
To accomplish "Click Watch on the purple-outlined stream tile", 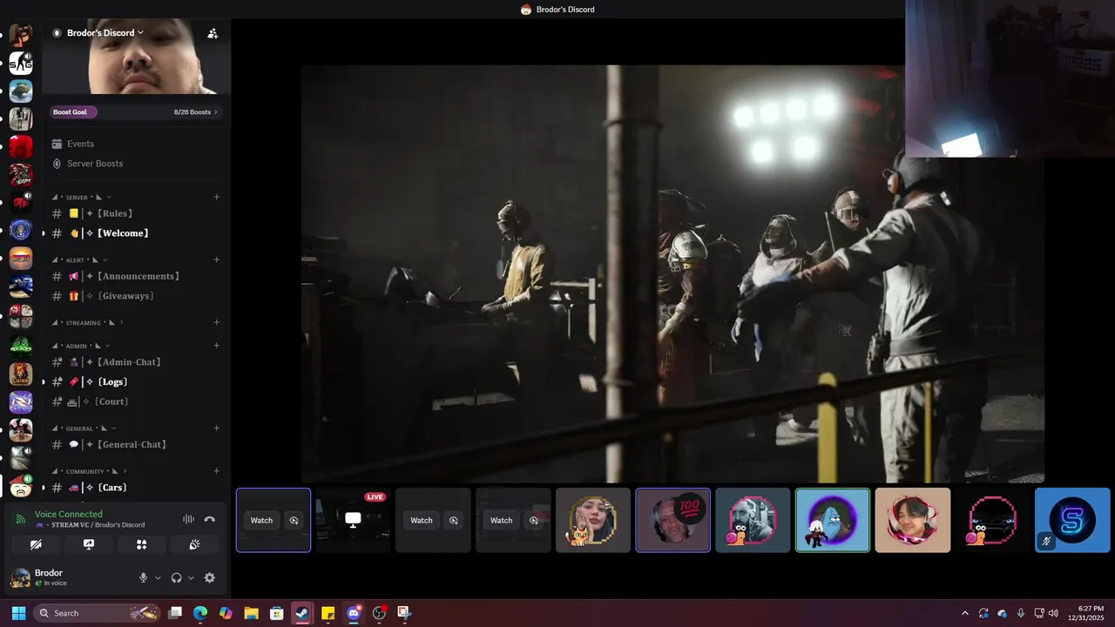I will (x=261, y=520).
